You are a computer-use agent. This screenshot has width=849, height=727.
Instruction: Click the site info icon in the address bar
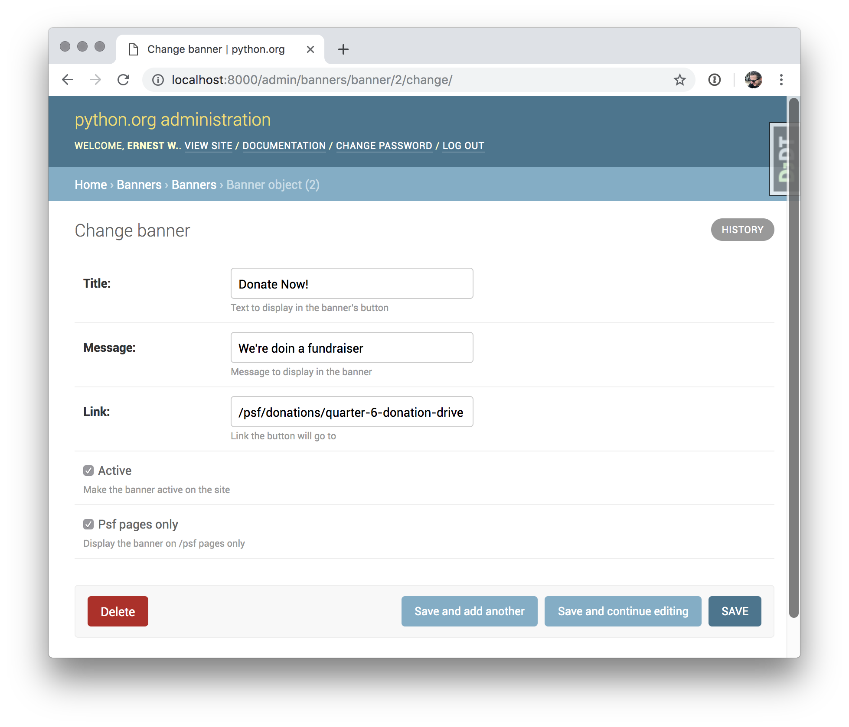point(158,80)
